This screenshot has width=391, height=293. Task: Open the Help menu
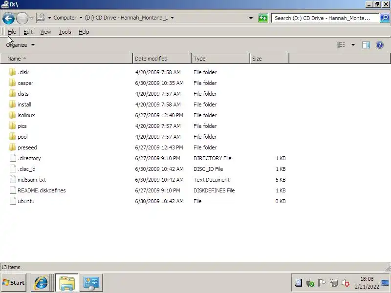tap(84, 32)
